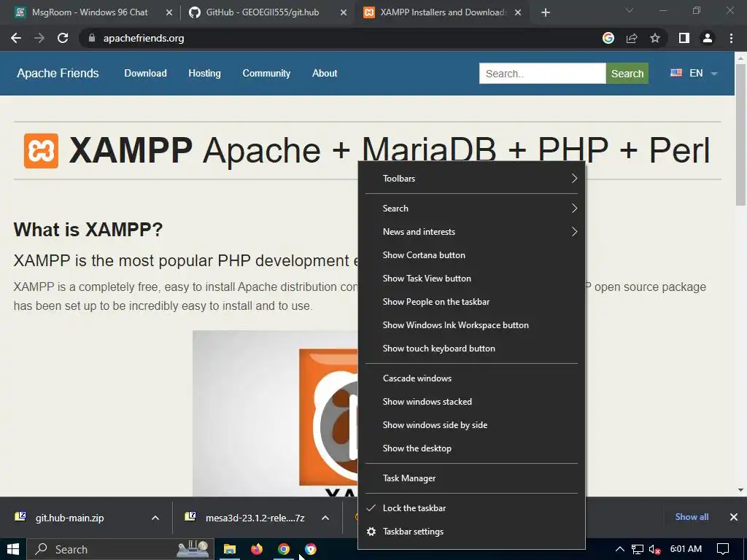Switch to MsgRoom - Windows 96 Chat tab
Viewport: 747px width, 560px height.
88,12
